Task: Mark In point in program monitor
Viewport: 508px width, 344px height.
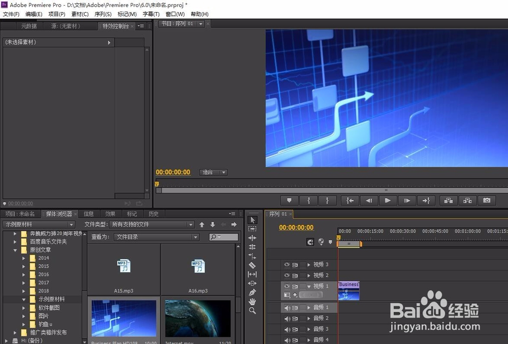Action: (x=308, y=201)
